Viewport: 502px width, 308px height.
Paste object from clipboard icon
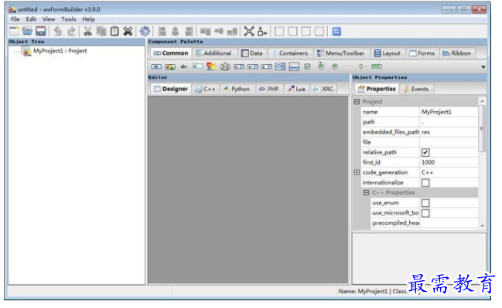[x=114, y=32]
